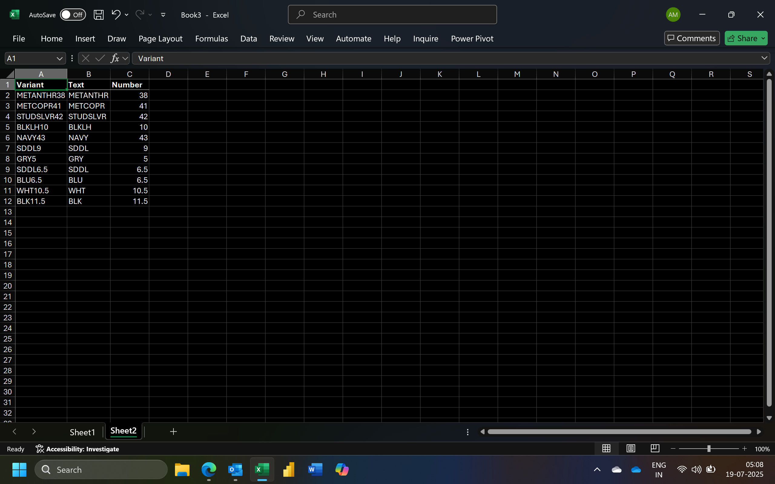Redo the last action
The height and width of the screenshot is (484, 775).
(x=140, y=15)
